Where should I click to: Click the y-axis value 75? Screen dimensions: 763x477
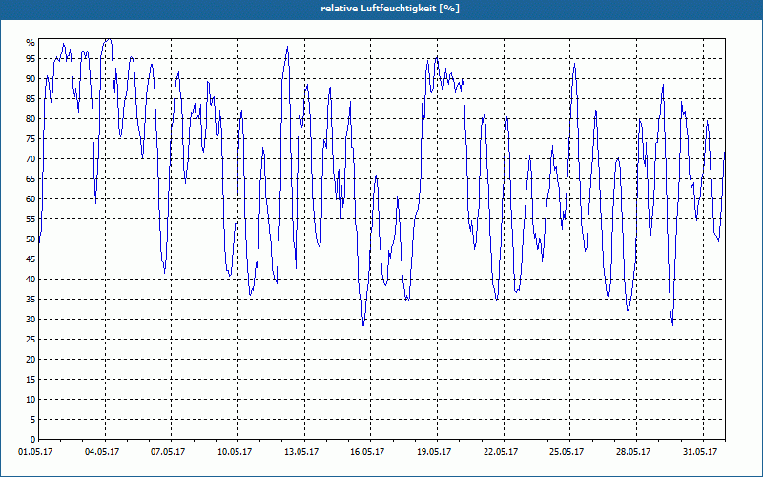[x=31, y=138]
